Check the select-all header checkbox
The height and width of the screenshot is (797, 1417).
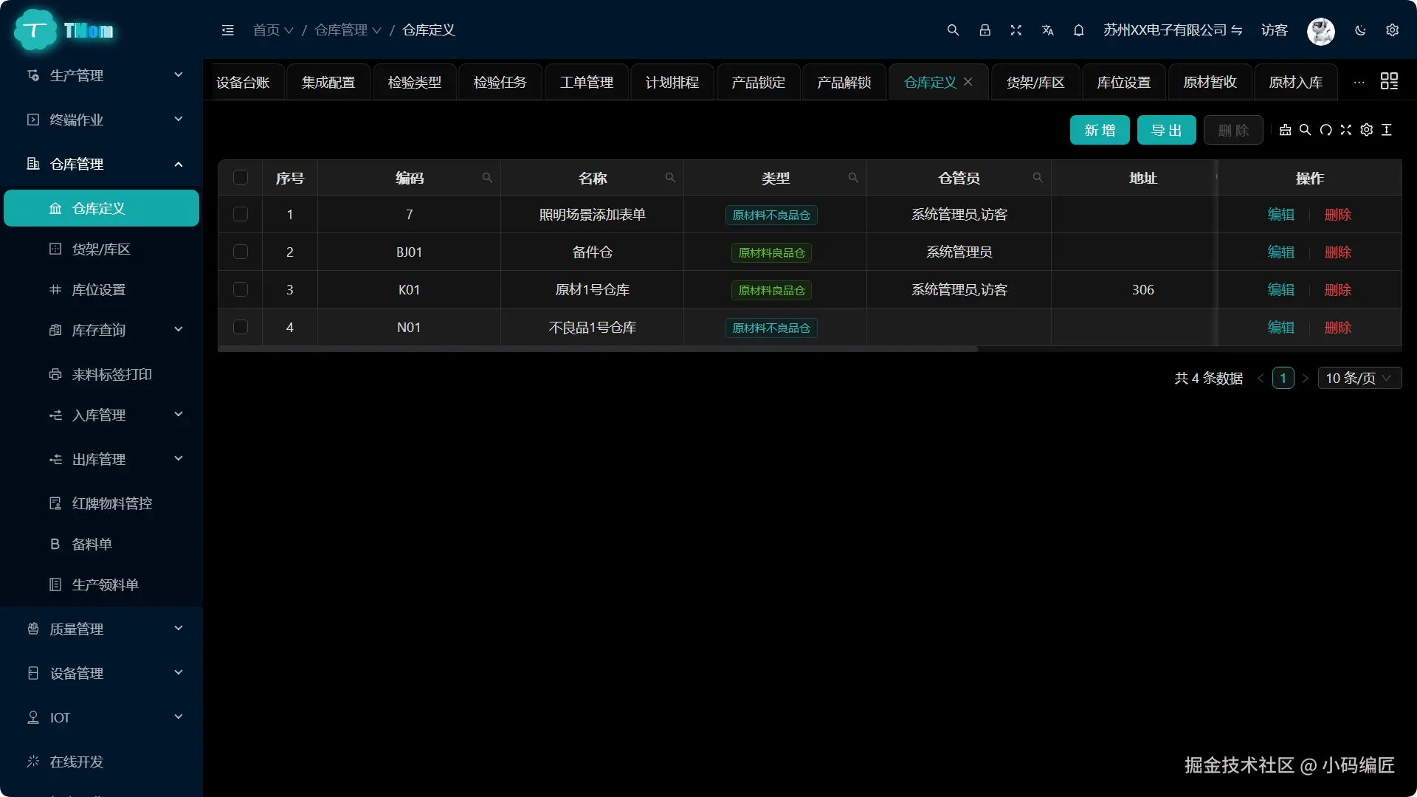241,177
